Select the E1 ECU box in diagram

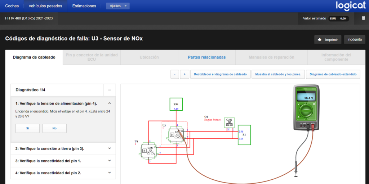[x=244, y=135]
